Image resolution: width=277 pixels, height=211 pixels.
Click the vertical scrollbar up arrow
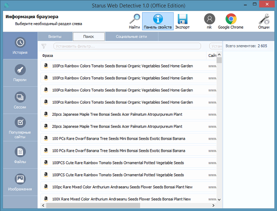click(219, 55)
